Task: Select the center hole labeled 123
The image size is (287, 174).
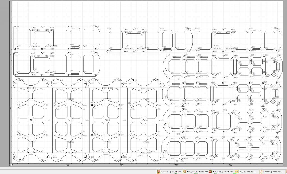Action: pyautogui.click(x=69, y=120)
